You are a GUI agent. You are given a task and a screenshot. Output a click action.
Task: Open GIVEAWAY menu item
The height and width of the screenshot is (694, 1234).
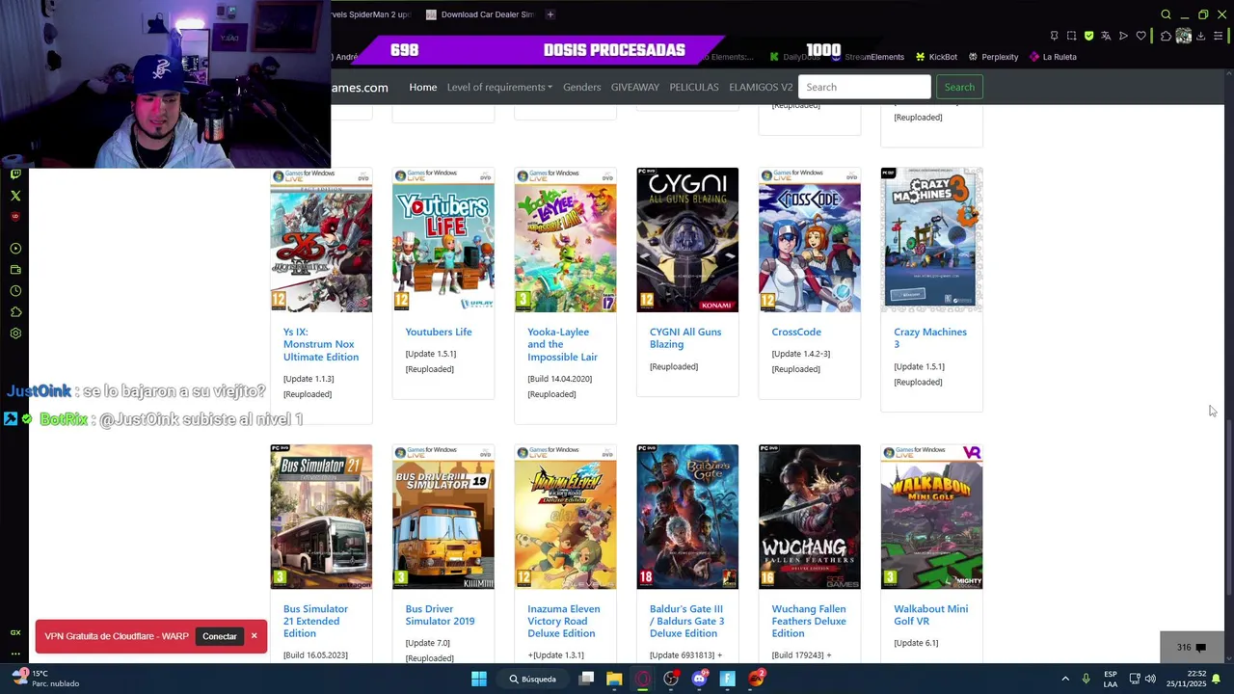point(634,87)
